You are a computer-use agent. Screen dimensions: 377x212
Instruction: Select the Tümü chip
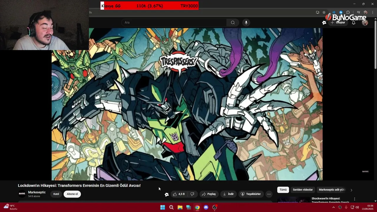283,190
